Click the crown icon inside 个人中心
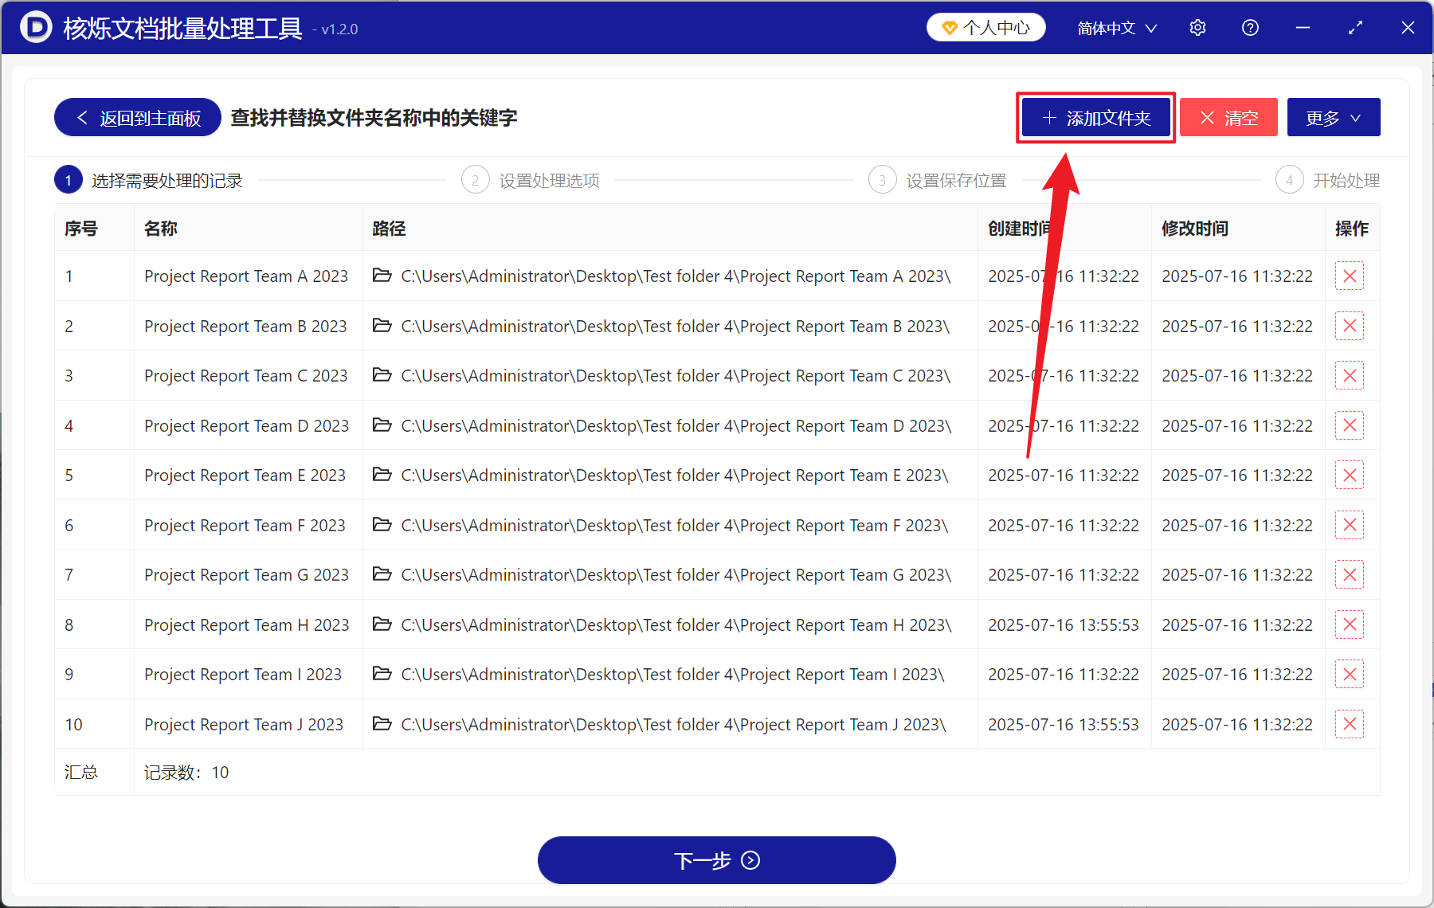 tap(948, 26)
